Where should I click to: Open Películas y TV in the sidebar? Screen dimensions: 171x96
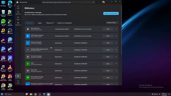pyautogui.click(x=18, y=24)
